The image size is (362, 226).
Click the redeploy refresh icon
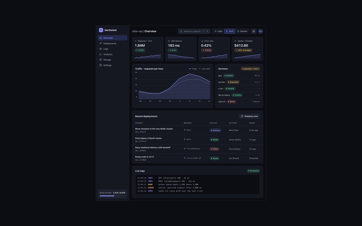(x=242, y=116)
